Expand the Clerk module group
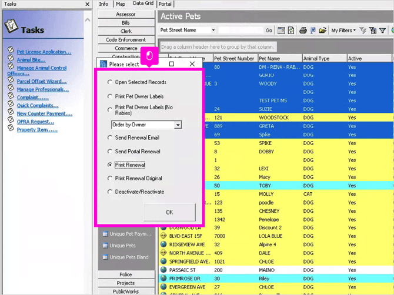Viewport: 394px width, 295px height. (126, 31)
